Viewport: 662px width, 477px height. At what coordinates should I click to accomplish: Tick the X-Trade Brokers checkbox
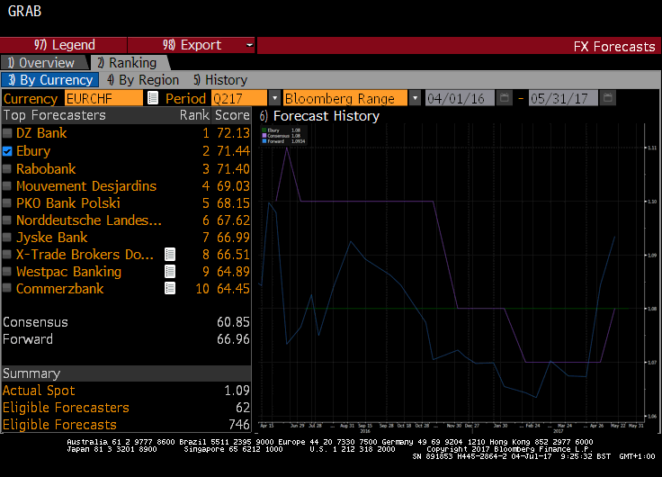[7, 255]
